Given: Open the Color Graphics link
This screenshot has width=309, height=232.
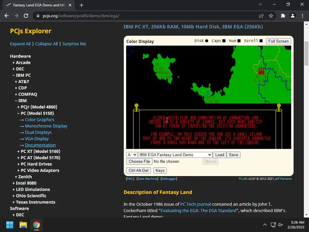Looking at the screenshot, I should pos(40,120).
